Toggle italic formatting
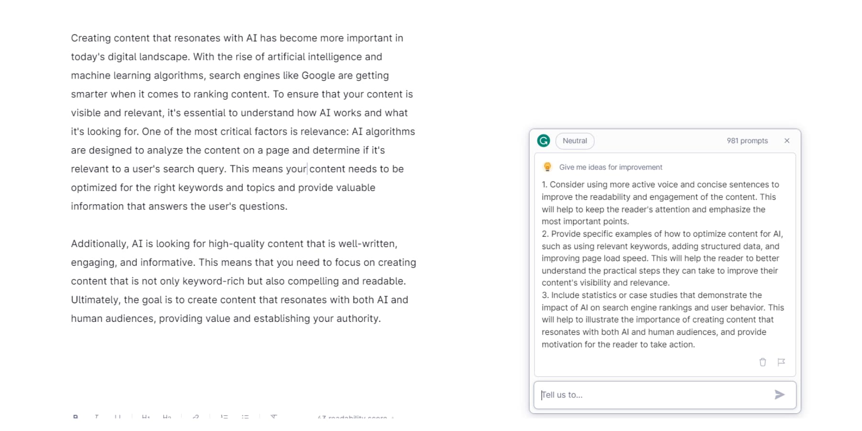The width and height of the screenshot is (862, 431). pyautogui.click(x=97, y=418)
